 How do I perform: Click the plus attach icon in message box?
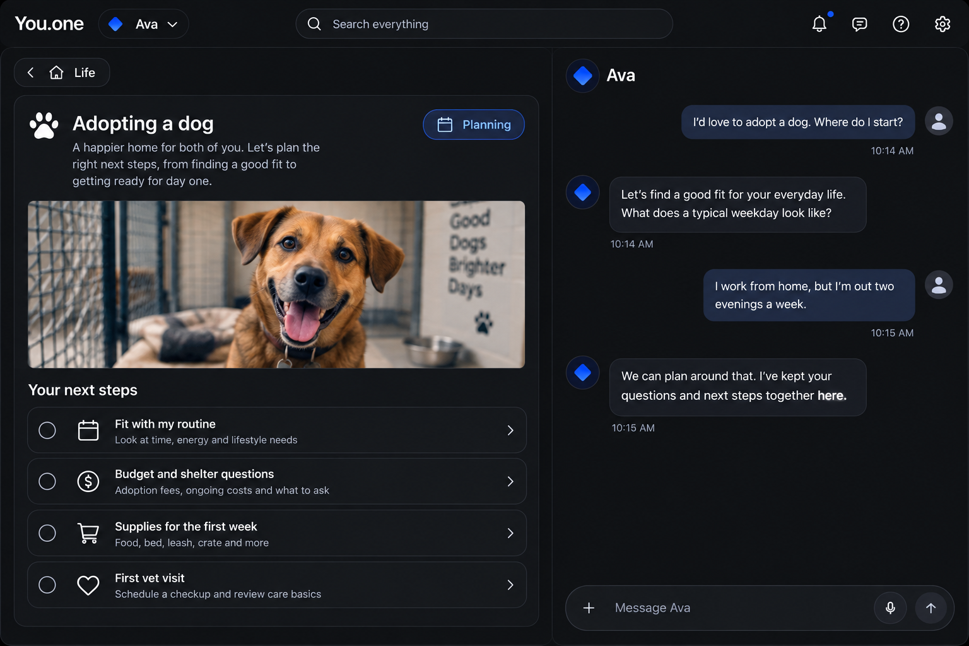(589, 608)
